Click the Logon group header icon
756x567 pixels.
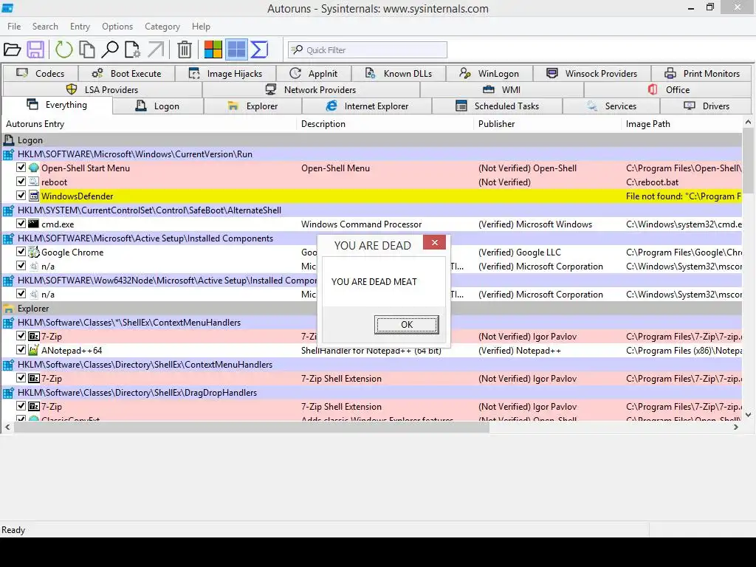point(9,140)
